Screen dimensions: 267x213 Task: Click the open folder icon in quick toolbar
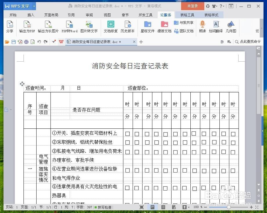tap(7, 42)
